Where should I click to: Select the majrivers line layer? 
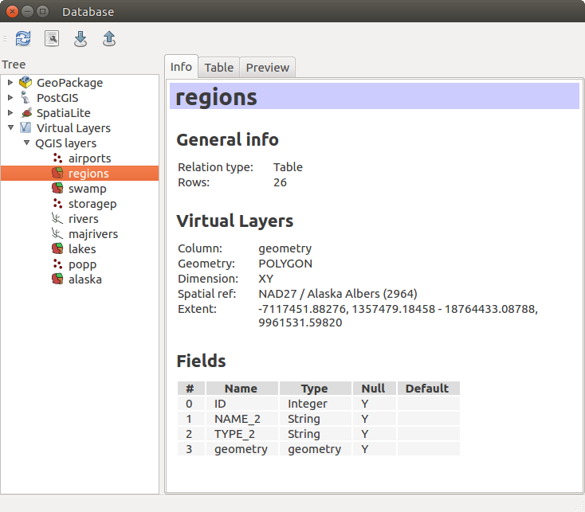[92, 234]
